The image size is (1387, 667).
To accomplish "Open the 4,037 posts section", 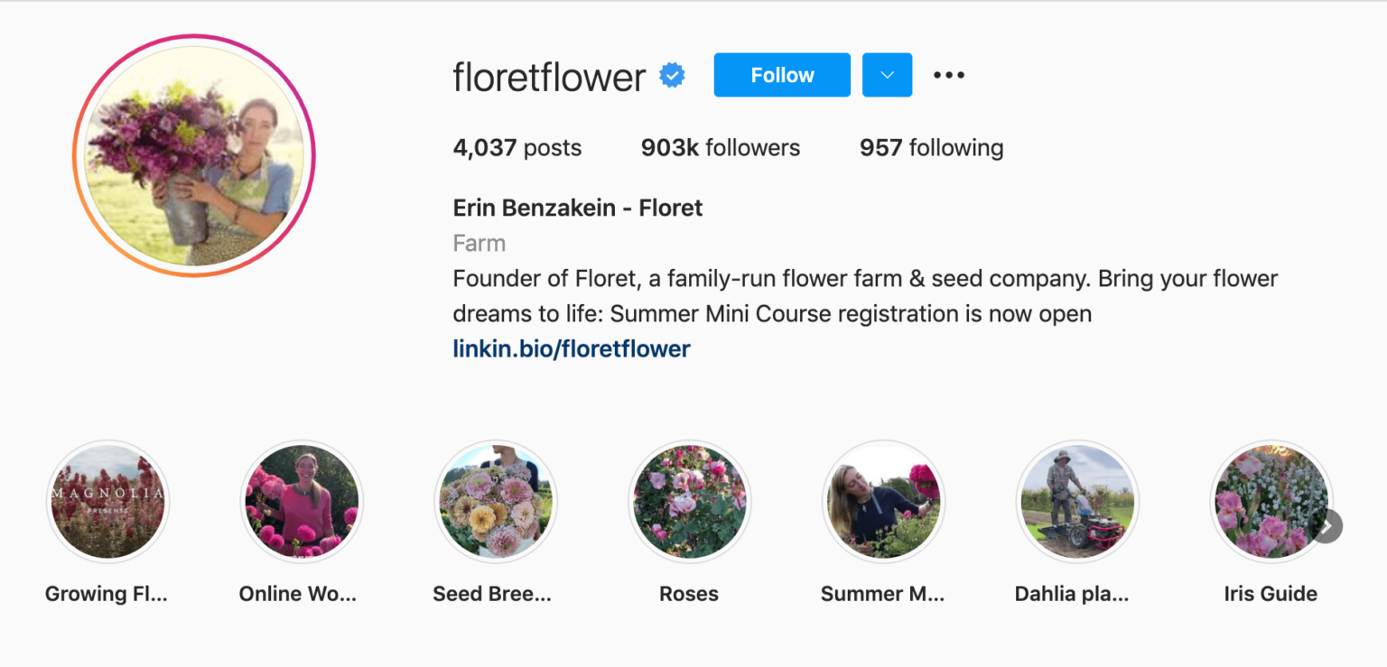I will tap(517, 147).
